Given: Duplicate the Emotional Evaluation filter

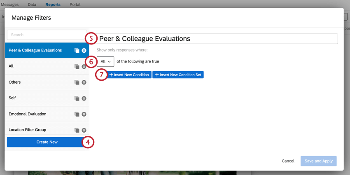Looking at the screenshot, I should tap(77, 114).
